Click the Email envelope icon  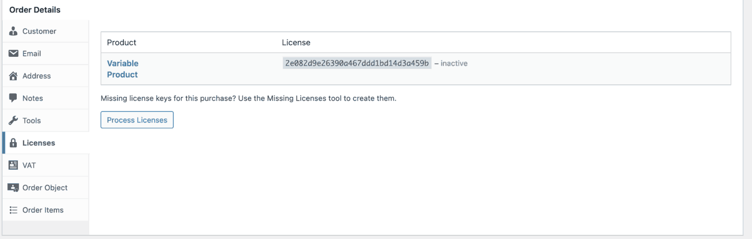14,54
